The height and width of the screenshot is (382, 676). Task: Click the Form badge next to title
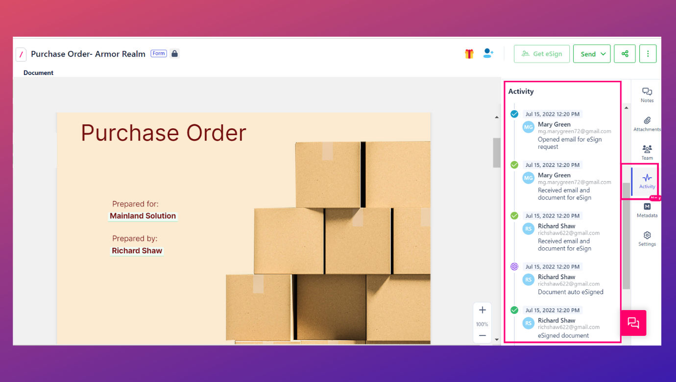159,53
